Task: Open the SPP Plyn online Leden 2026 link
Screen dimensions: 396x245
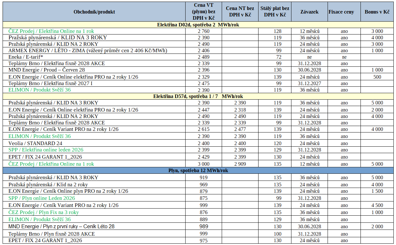Action: pos(42,198)
